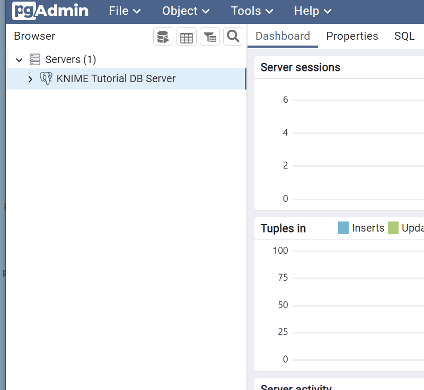Click the 25 axis label in Tuples in
The image size is (424, 390).
283,332
